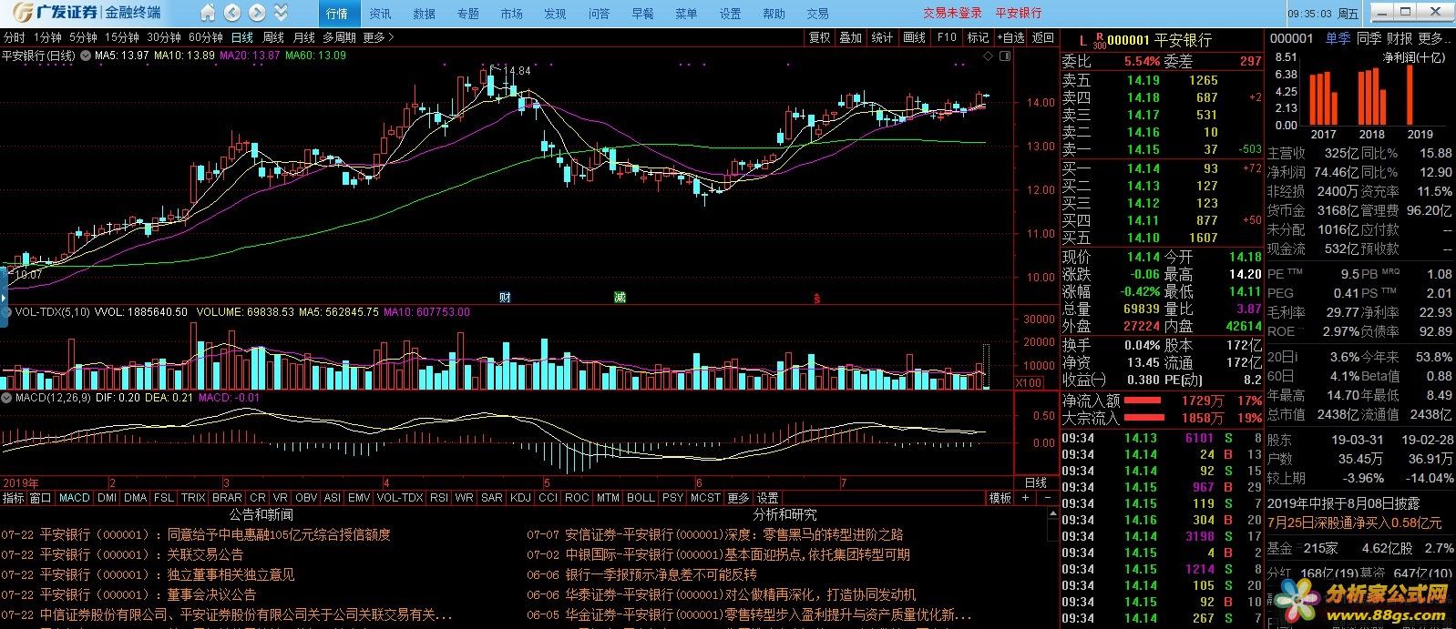Image resolution: width=1456 pixels, height=629 pixels.
Task: Click the 交易未登录 login link
Action: click(x=952, y=13)
